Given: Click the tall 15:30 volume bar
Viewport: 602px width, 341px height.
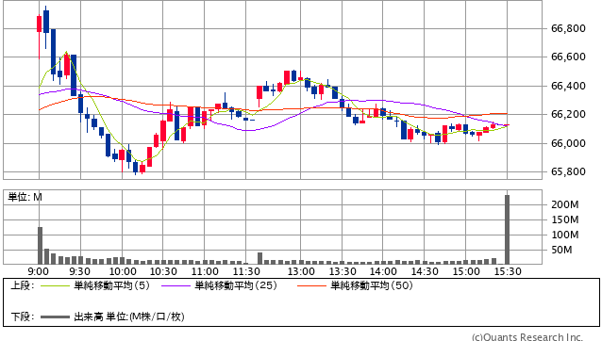Looking at the screenshot, I should click(x=507, y=230).
